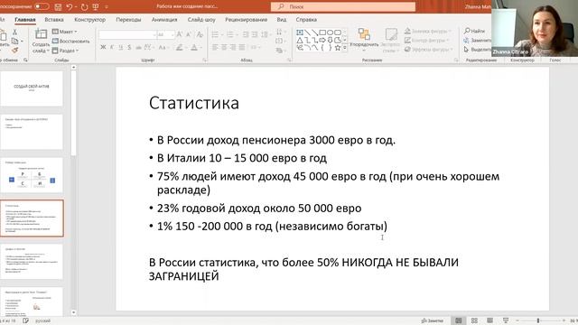578x325 pixels.
Task: Click the Cut scissors icon
Action: [14, 32]
